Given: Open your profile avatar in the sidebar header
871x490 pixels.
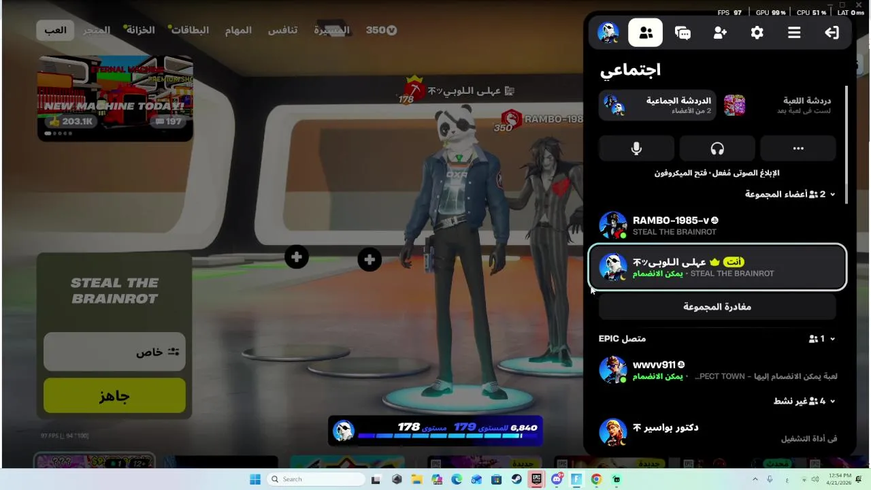Looking at the screenshot, I should pos(608,33).
